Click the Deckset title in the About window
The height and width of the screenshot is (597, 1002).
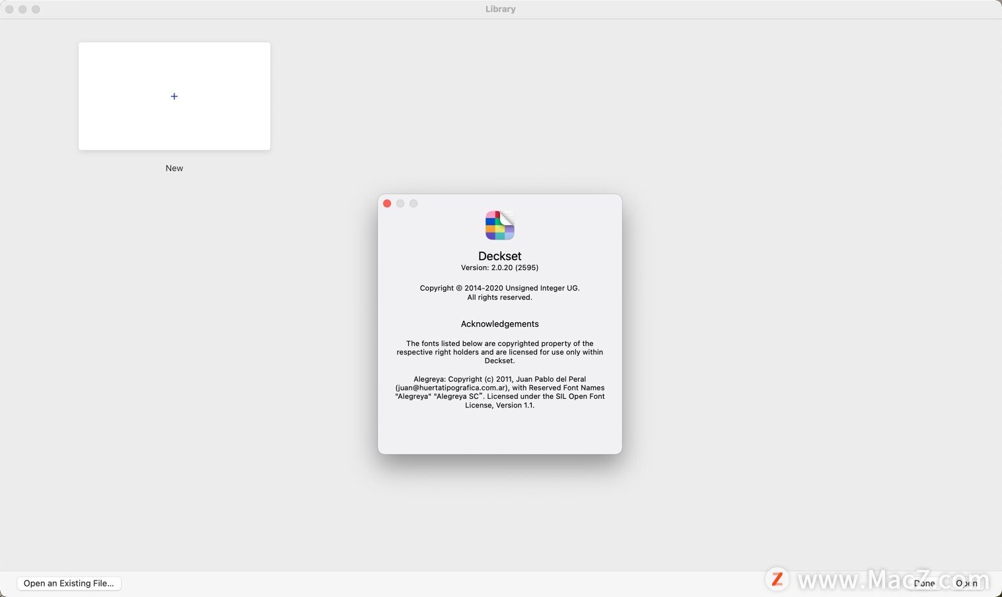tap(500, 256)
